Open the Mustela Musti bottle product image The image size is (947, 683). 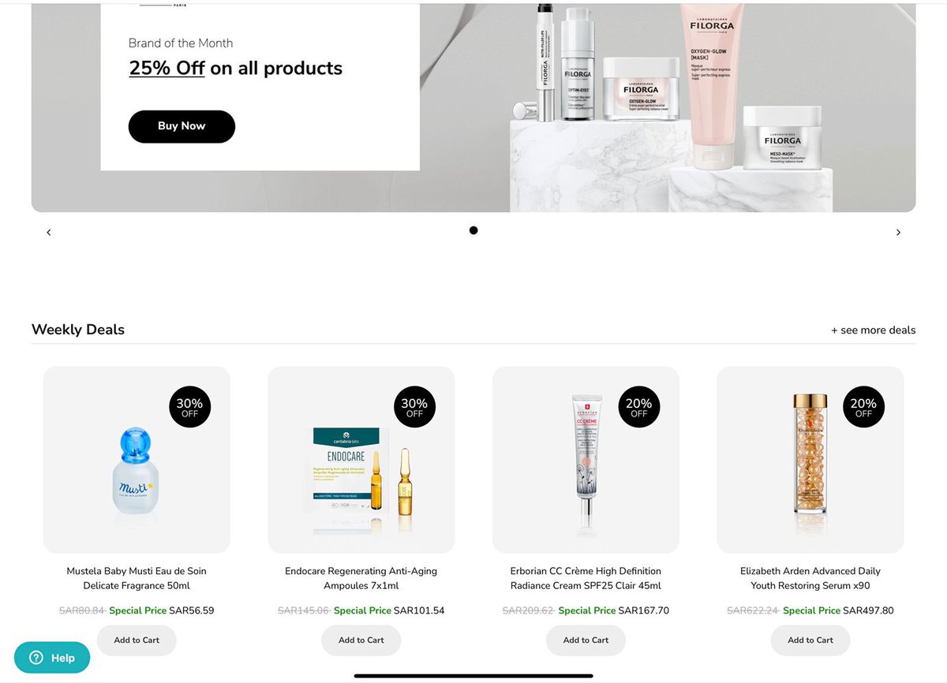(137, 470)
